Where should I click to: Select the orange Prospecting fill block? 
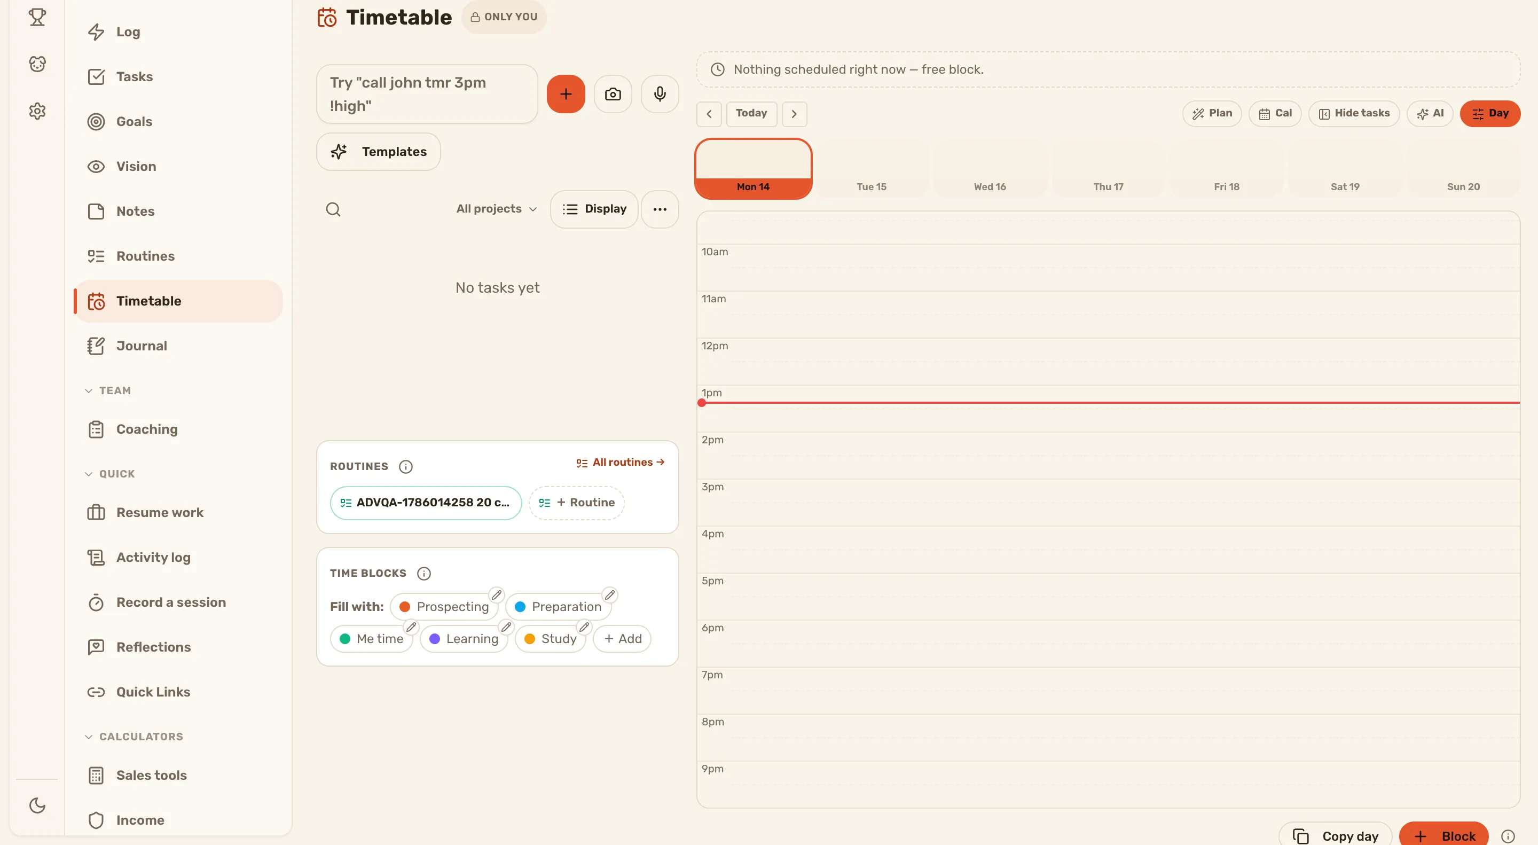tap(444, 607)
